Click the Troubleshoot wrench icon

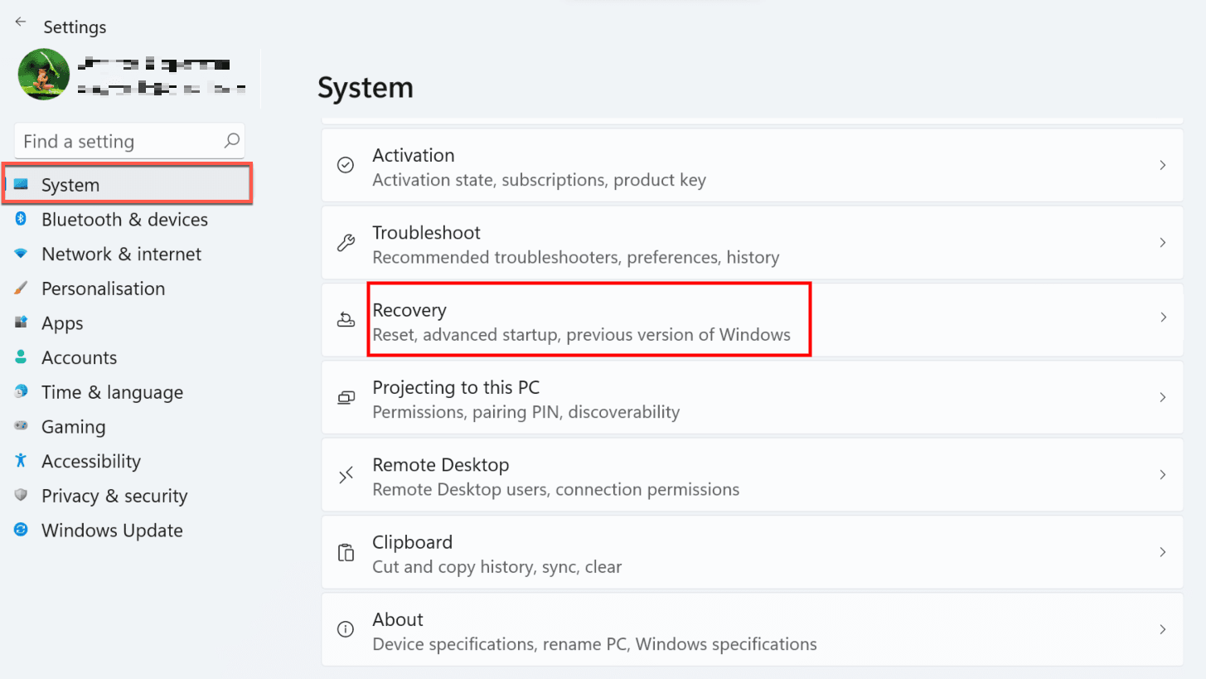346,243
